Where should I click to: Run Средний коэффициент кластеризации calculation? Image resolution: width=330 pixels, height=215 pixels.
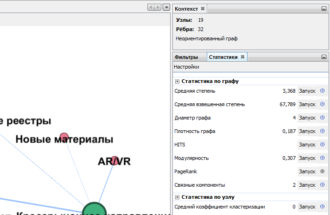tap(307, 207)
